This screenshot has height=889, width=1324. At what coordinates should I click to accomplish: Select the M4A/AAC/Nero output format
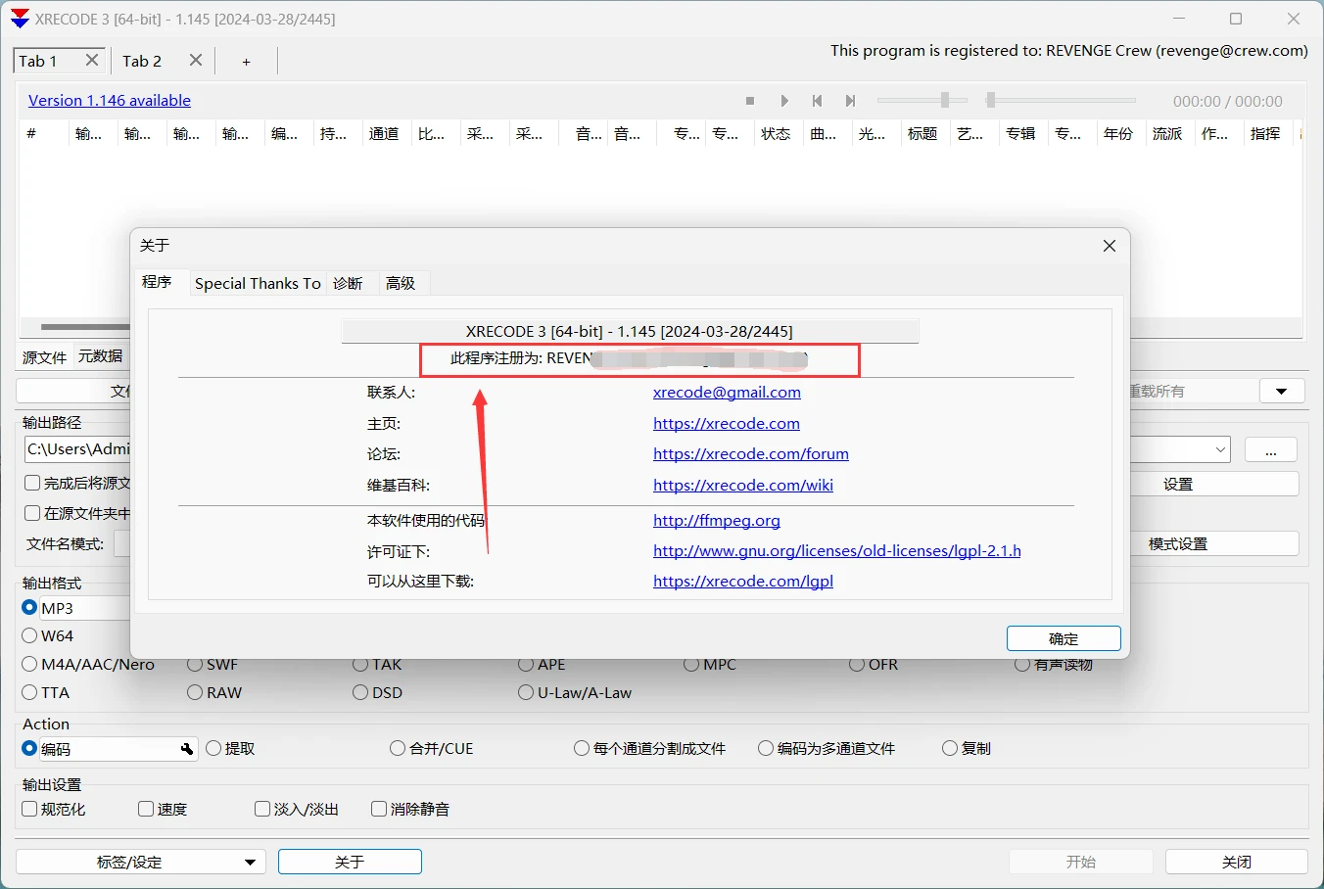coord(29,664)
